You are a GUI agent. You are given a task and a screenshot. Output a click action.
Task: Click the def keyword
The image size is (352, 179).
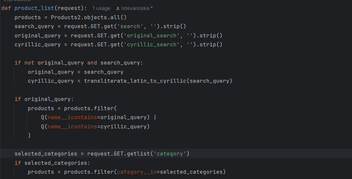(6, 8)
